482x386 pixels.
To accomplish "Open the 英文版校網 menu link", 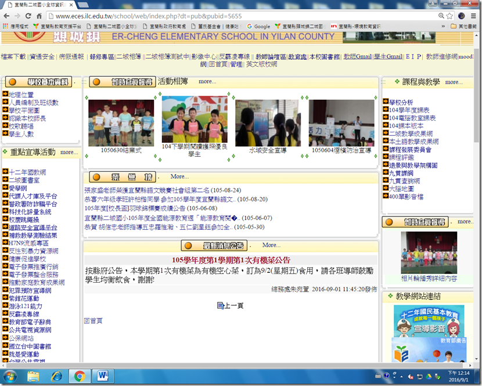I will 261,64.
